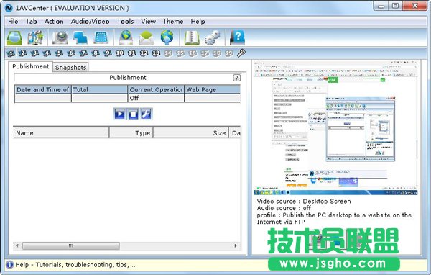Screen dimensions: 431x275
Task: Switch to numbered tab 9
Action: (108, 53)
